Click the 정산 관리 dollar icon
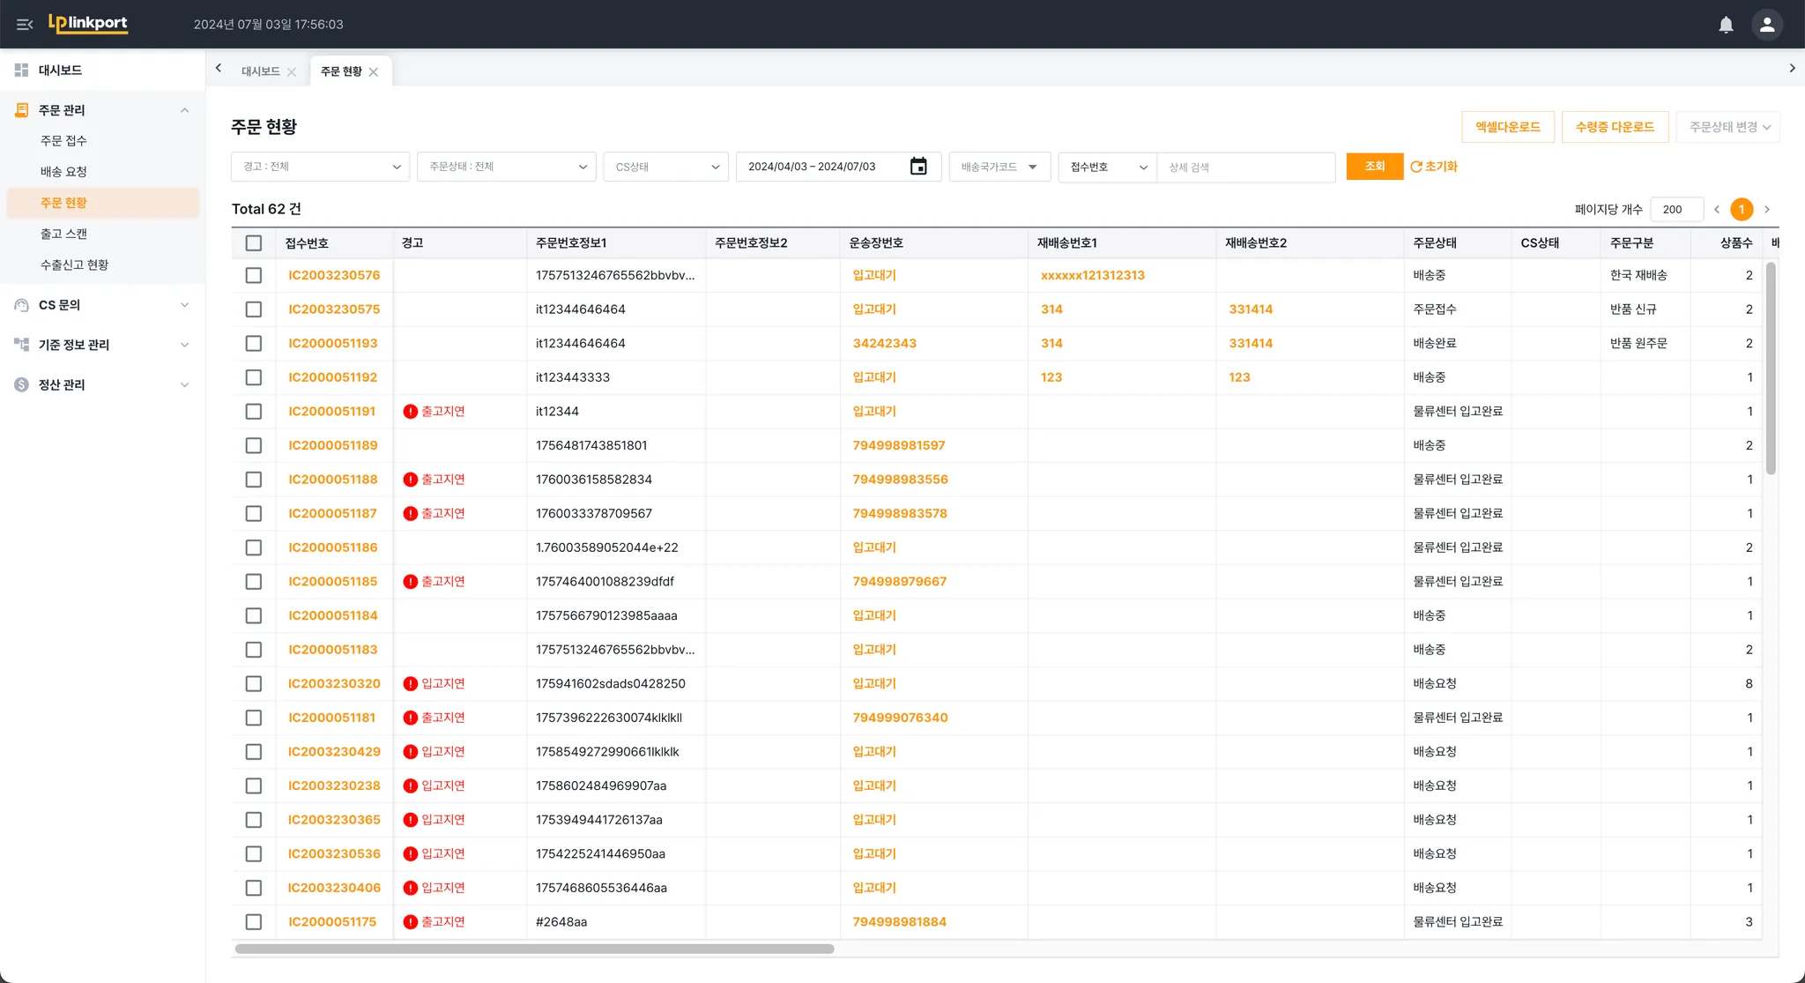 pyautogui.click(x=22, y=384)
